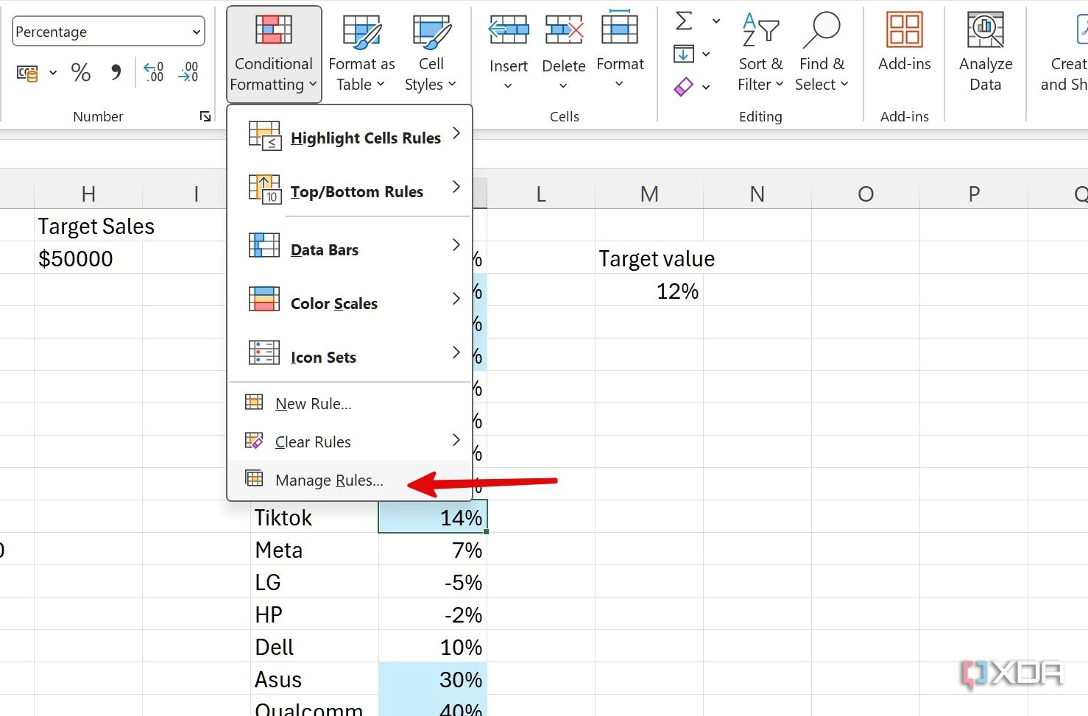Open the Percentage number format dropdown
Viewport: 1088px width, 716px height.
coord(107,32)
